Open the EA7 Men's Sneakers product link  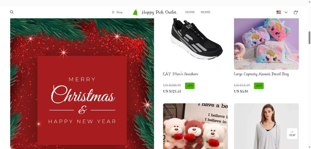pyautogui.click(x=180, y=74)
